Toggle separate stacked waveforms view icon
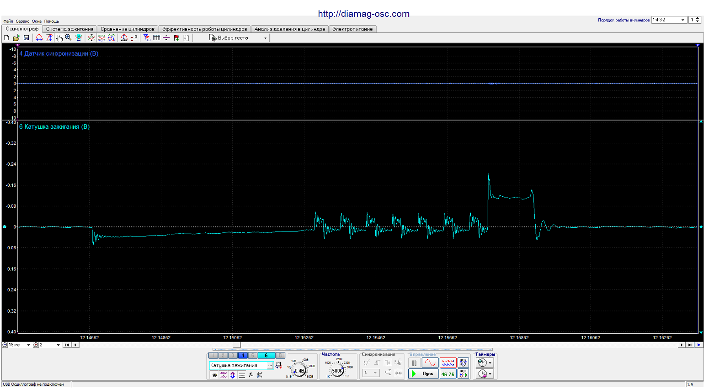Screen dimensions: 709x389 tap(101, 38)
